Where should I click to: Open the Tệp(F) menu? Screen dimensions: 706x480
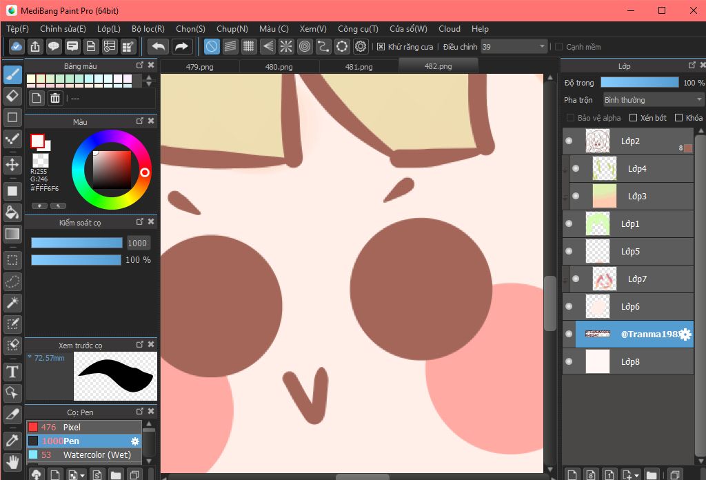point(17,29)
